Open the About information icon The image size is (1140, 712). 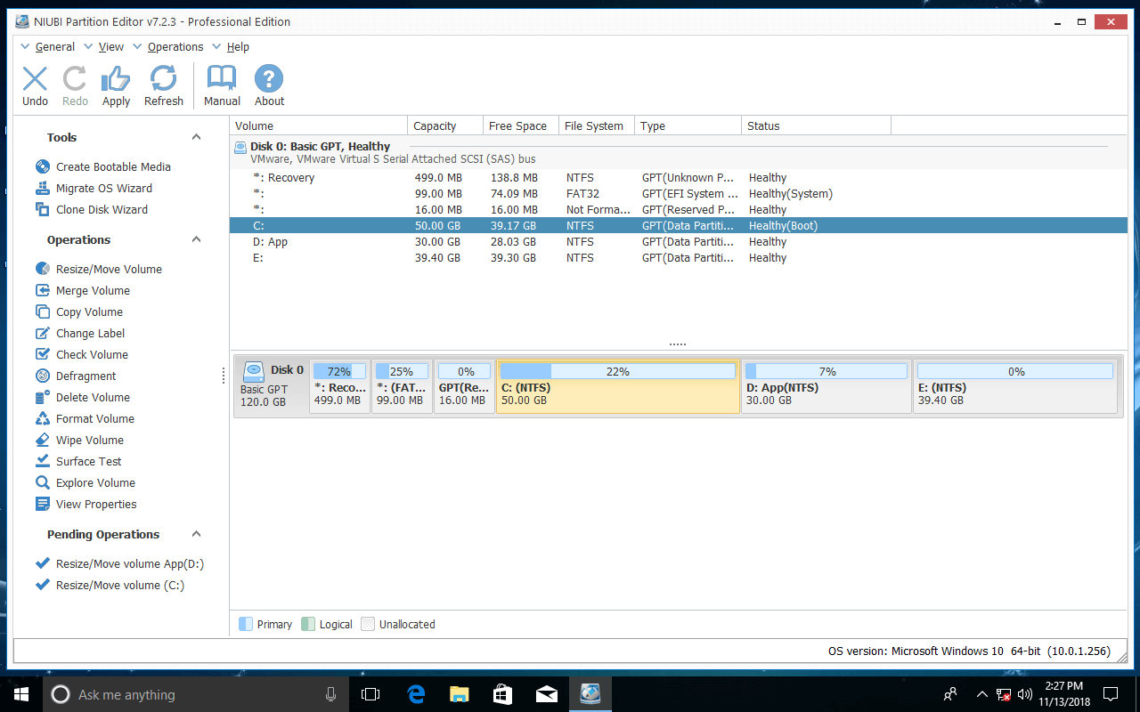[269, 86]
